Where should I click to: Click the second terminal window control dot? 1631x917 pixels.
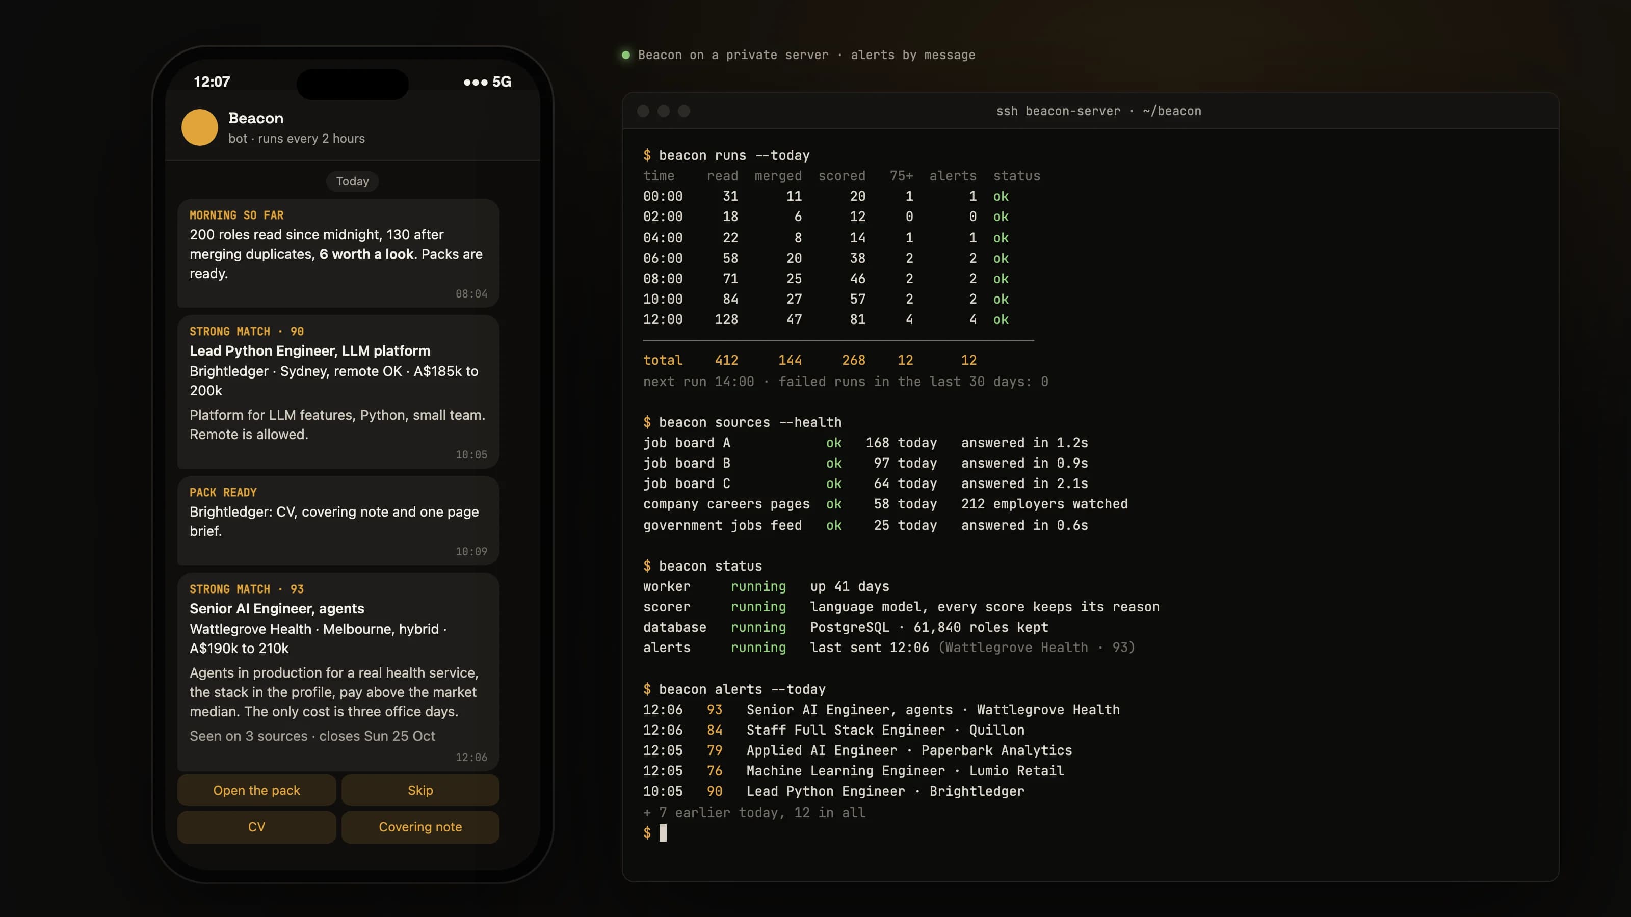pyautogui.click(x=664, y=111)
